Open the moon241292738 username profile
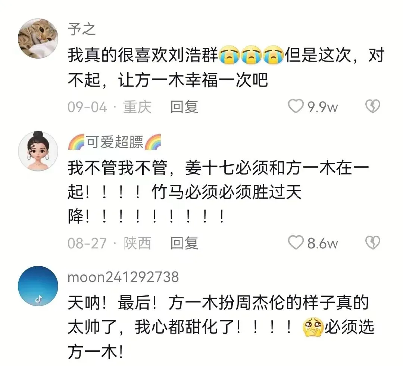 click(123, 277)
